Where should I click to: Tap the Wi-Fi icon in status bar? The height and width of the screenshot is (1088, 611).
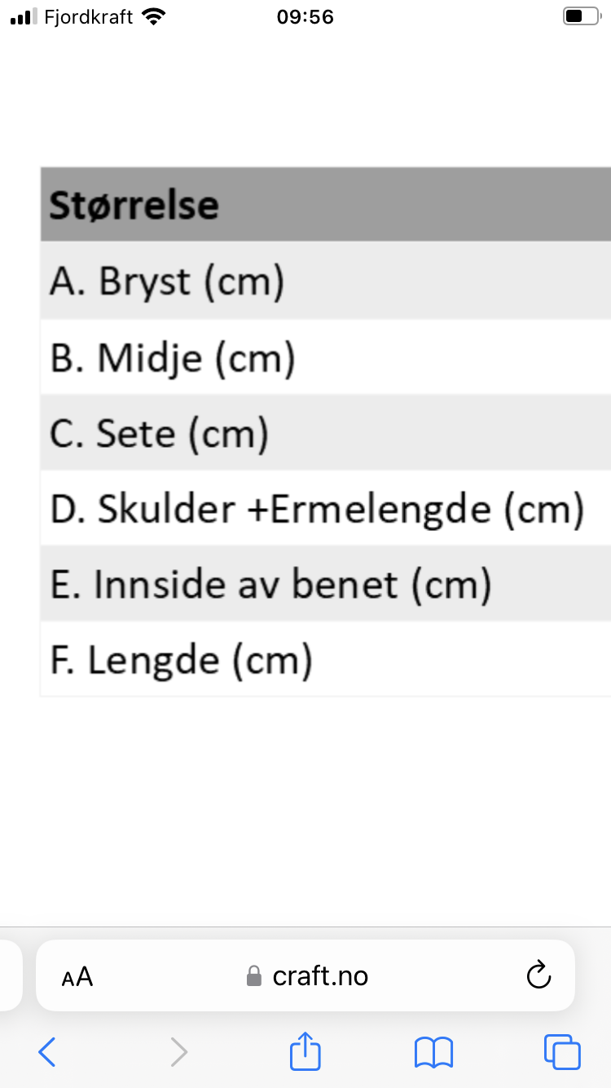[152, 15]
